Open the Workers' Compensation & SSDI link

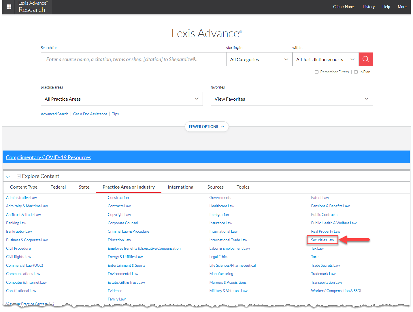[336, 291]
